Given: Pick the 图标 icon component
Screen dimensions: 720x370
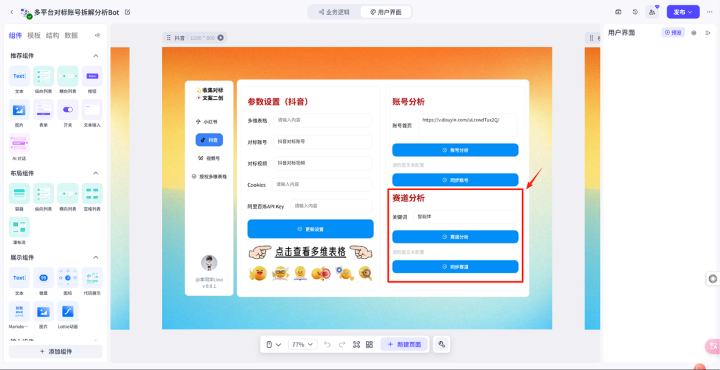Looking at the screenshot, I should [x=68, y=281].
